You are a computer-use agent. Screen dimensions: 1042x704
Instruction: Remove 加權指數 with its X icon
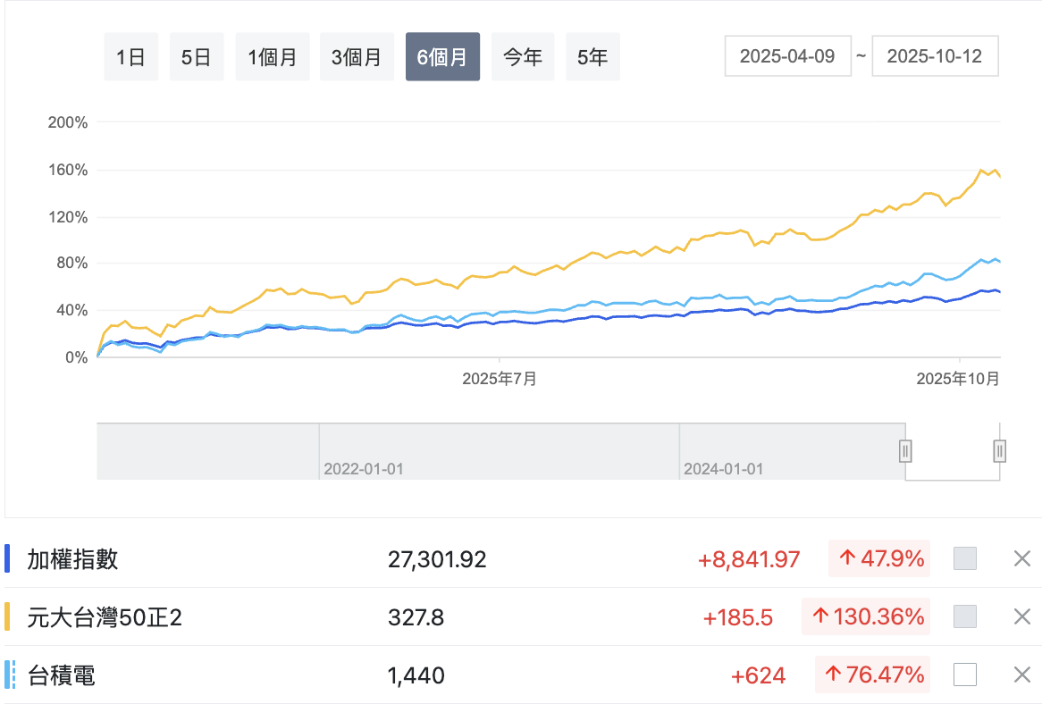coord(1022,559)
